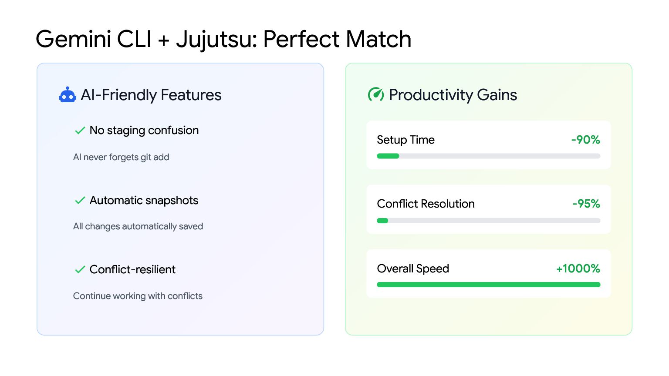Select the Automatic snapshots text
The height and width of the screenshot is (376, 669).
click(144, 200)
